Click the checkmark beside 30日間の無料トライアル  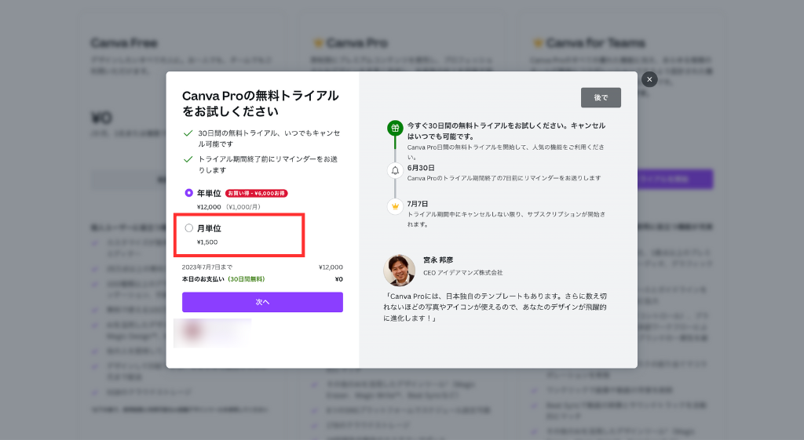coord(188,133)
